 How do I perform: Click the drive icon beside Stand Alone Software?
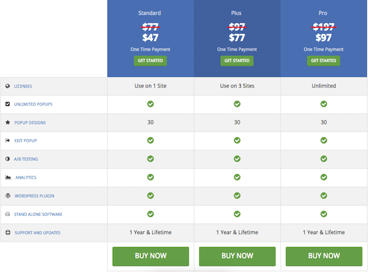pyautogui.click(x=8, y=214)
